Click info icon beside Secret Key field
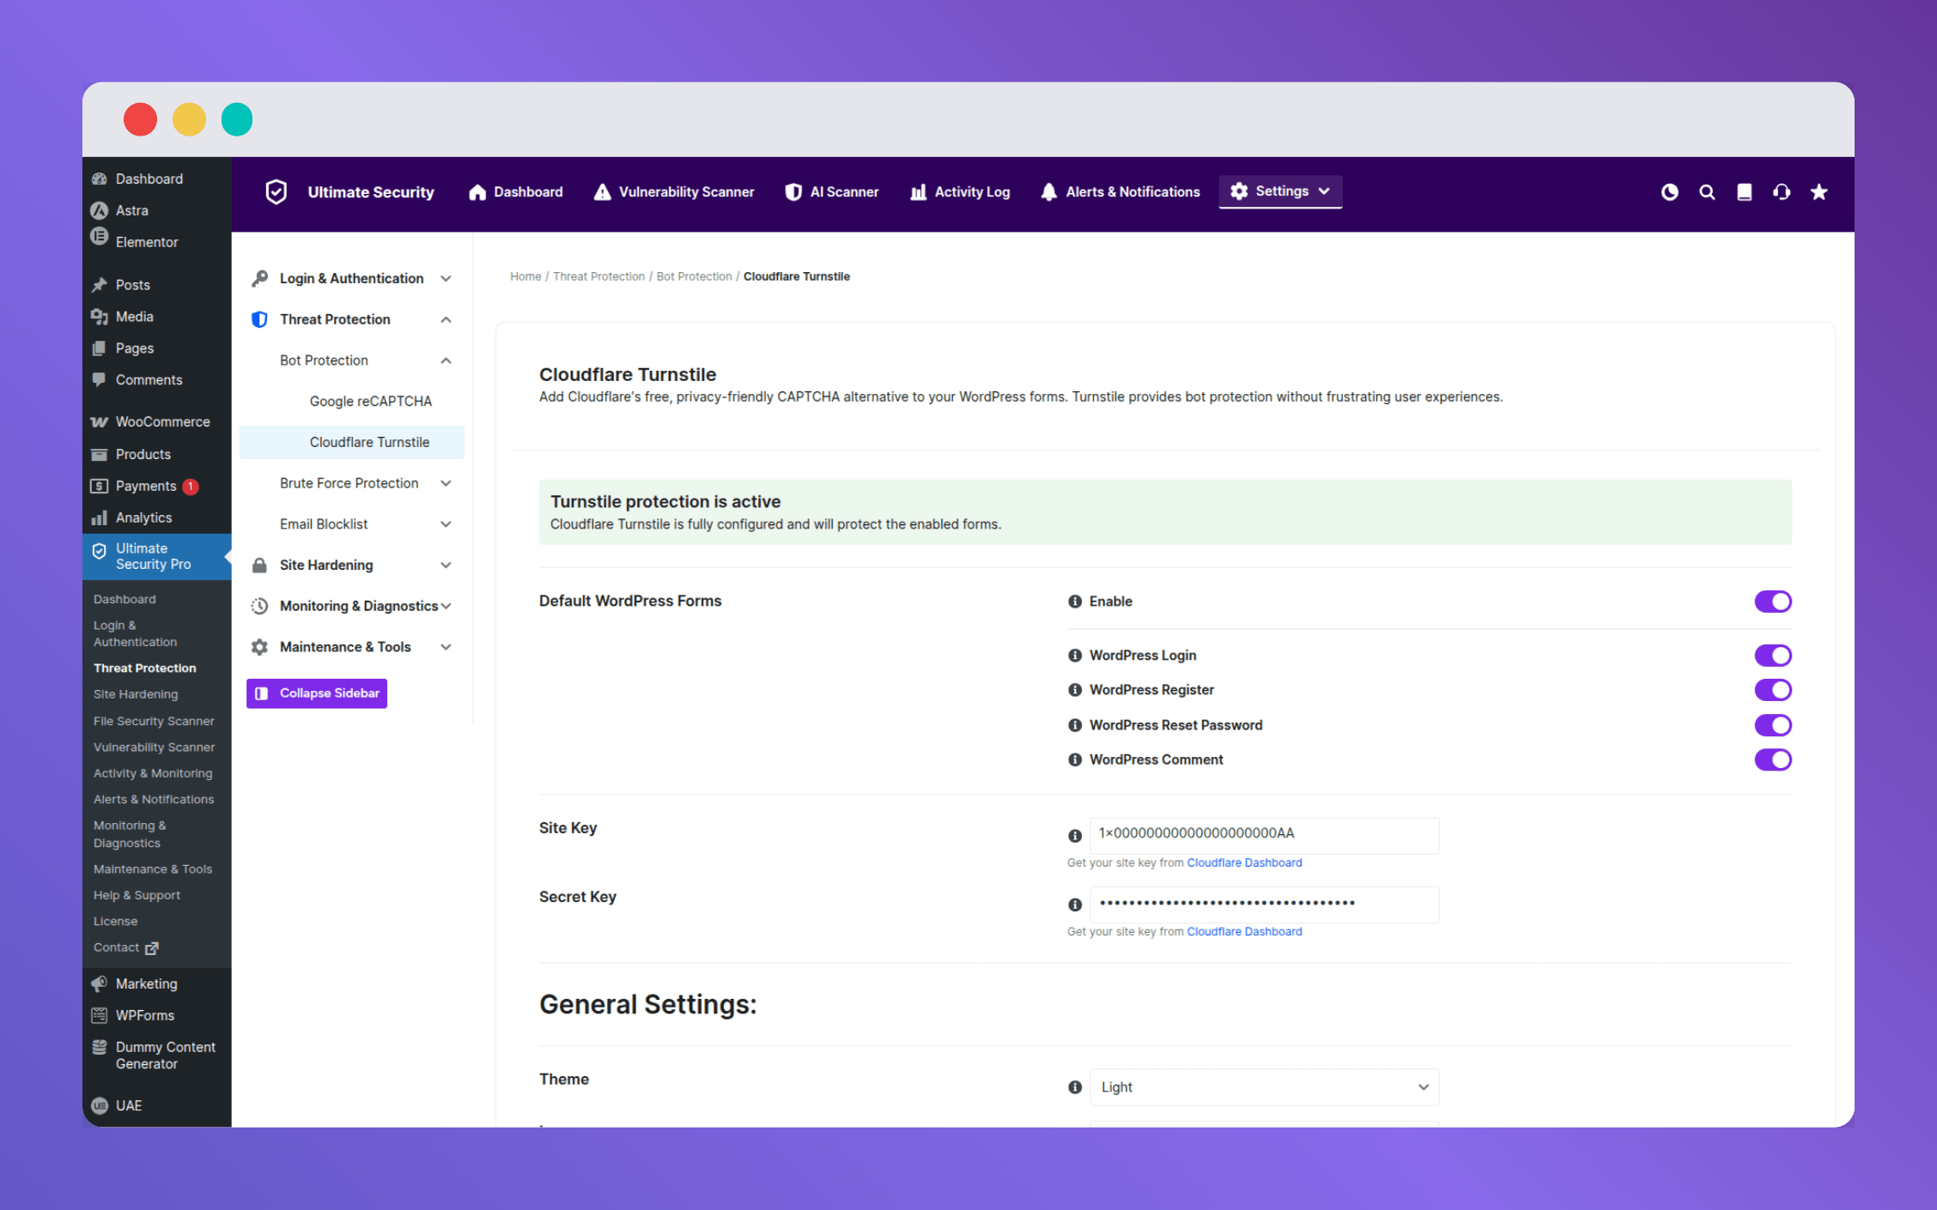Viewport: 1937px width, 1210px height. click(x=1074, y=904)
